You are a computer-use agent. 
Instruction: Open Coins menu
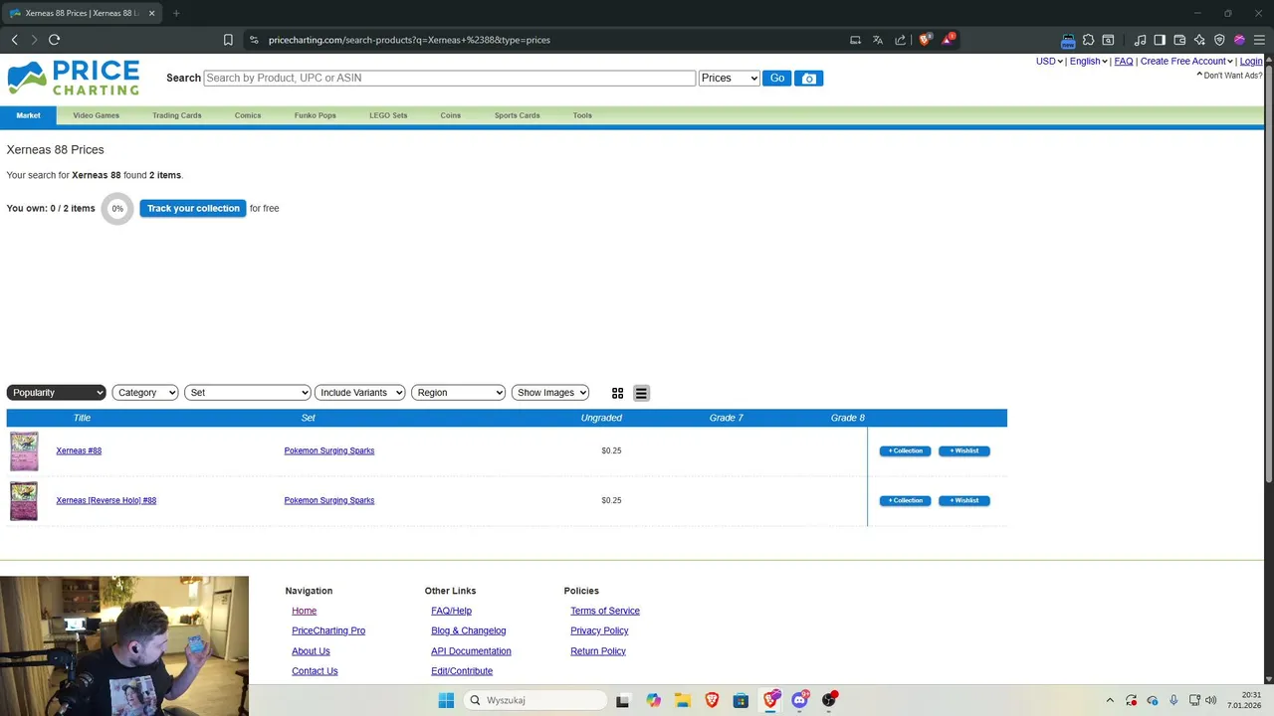pyautogui.click(x=451, y=115)
